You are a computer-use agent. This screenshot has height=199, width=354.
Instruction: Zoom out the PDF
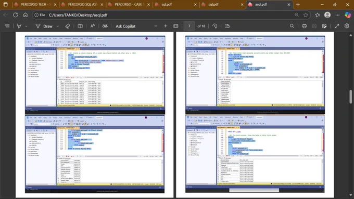[x=156, y=26]
